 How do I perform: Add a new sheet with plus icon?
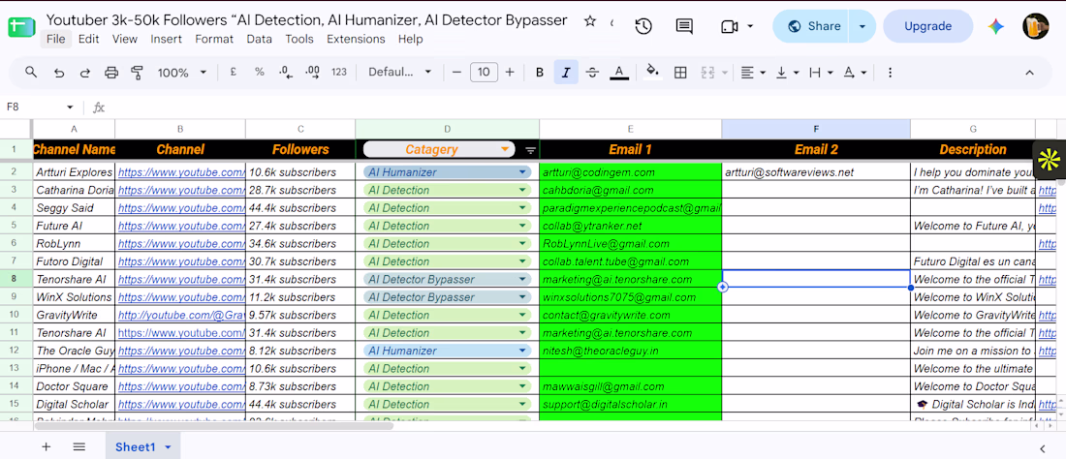click(47, 446)
